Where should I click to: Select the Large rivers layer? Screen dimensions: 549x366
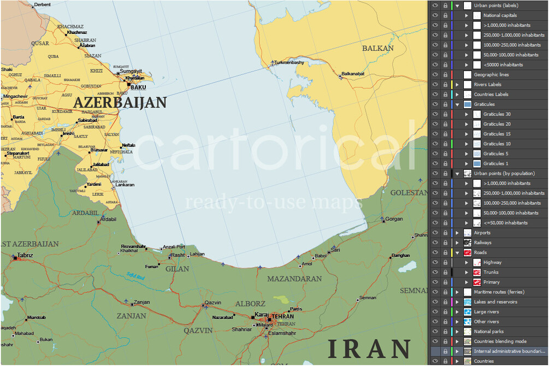click(486, 312)
